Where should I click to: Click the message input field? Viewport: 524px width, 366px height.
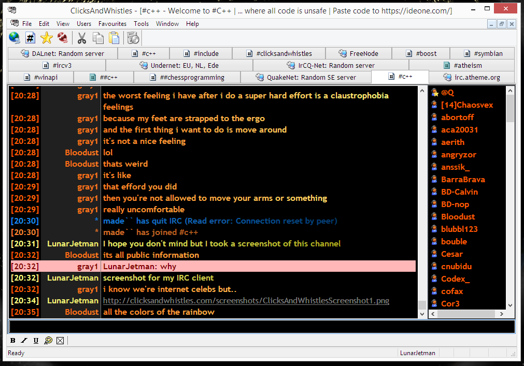(x=262, y=327)
